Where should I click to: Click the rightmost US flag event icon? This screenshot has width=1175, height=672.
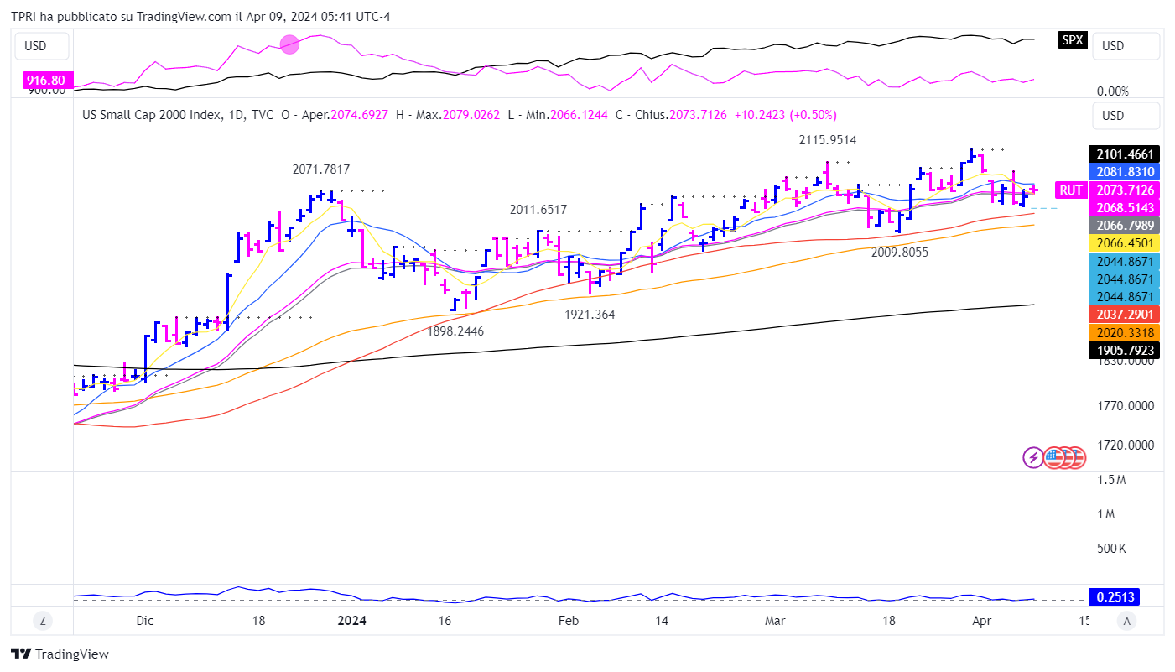[1075, 457]
